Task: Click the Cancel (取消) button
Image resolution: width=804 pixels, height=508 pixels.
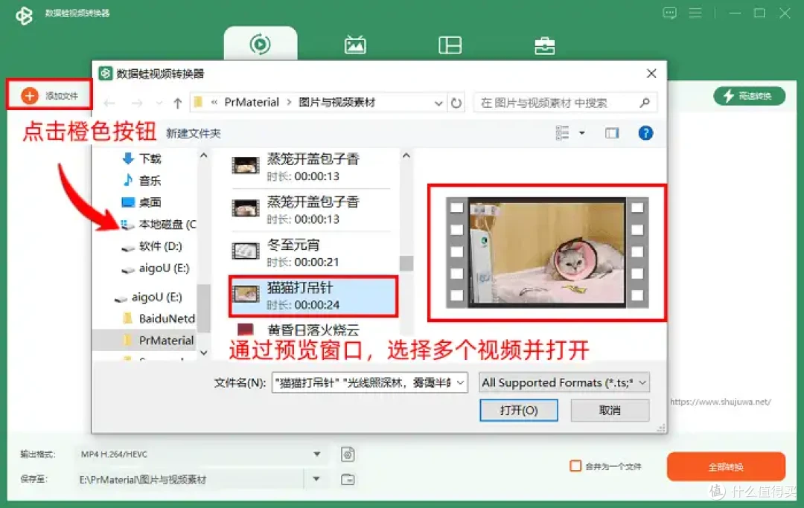Action: tap(610, 410)
